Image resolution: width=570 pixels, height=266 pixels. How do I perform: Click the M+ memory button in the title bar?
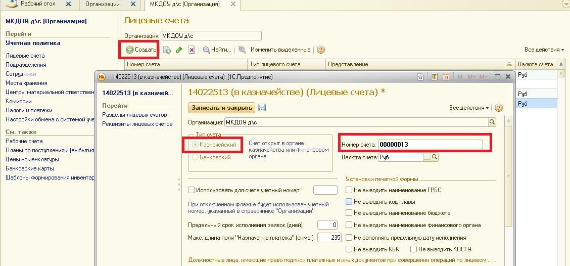coord(471,77)
